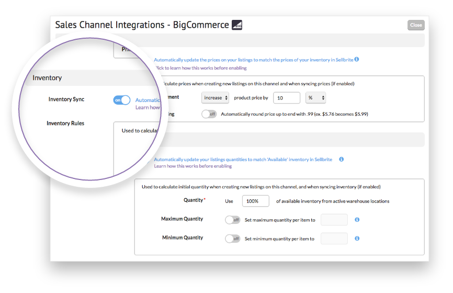Click the BigCommerce logo icon in title

(237, 25)
